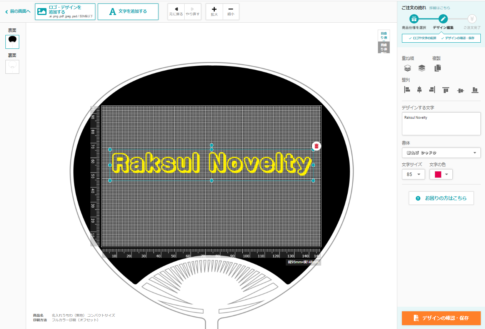Click デザインの確認・保存 orange button

(x=441, y=318)
